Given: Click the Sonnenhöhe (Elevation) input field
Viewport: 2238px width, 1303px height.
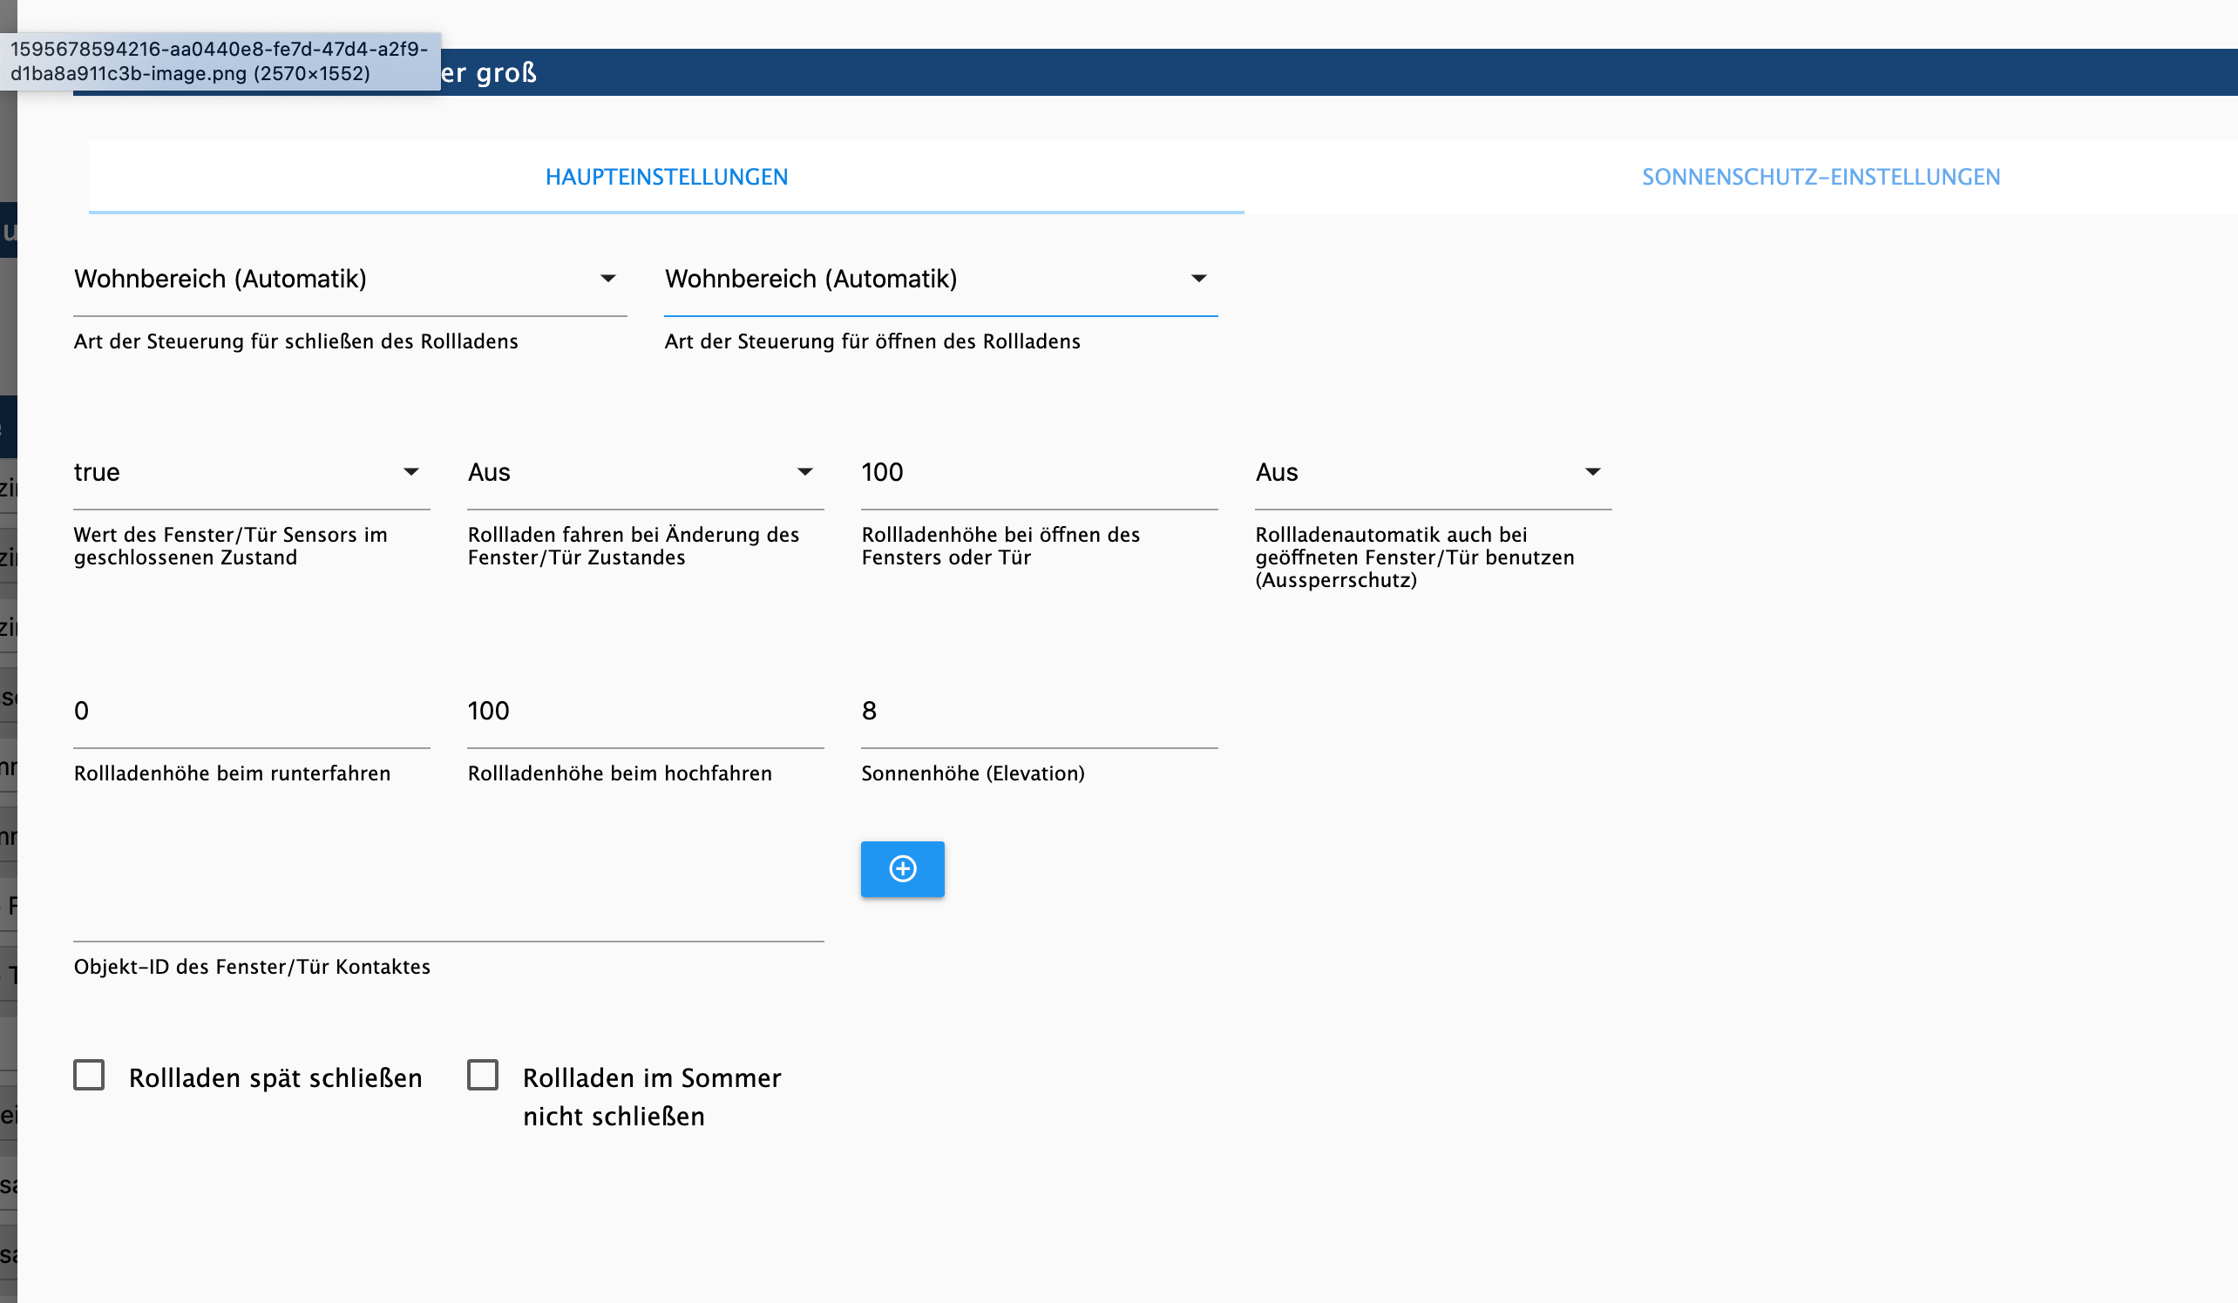Looking at the screenshot, I should (1040, 712).
